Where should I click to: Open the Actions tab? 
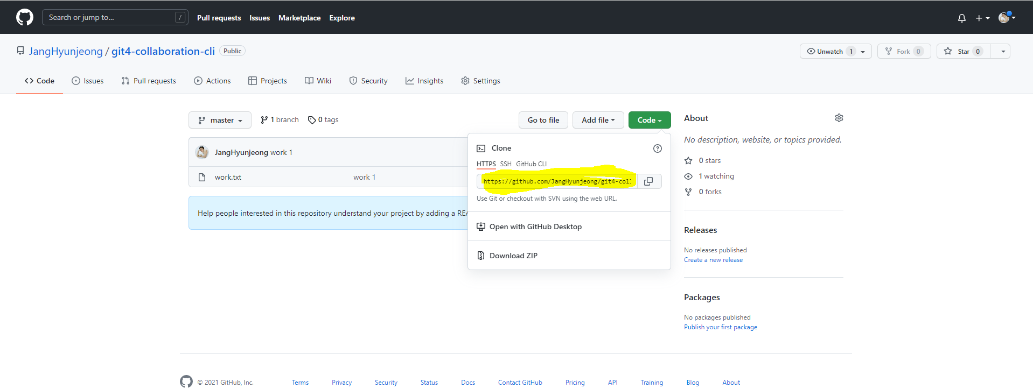click(212, 81)
